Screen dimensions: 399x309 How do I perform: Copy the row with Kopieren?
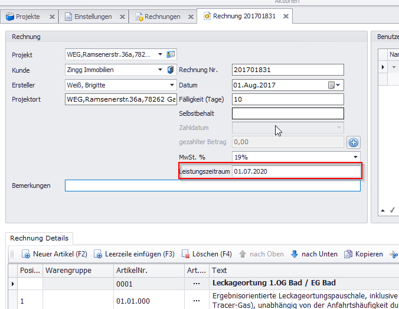pos(364,254)
